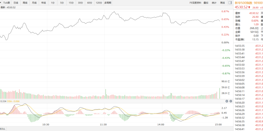Click the large 4530.52 price header

(x=241, y=7)
